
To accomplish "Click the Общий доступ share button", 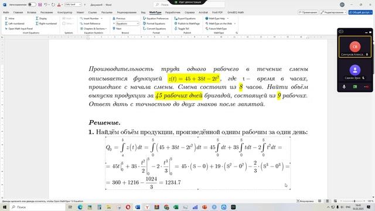I will (360, 12).
